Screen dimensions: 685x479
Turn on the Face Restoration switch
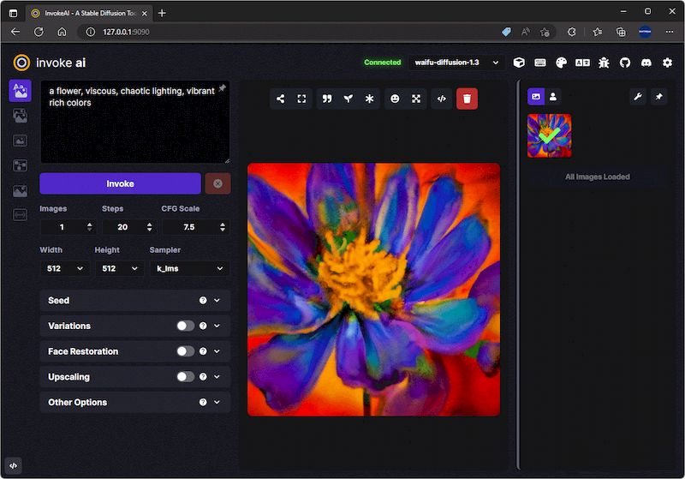click(x=185, y=351)
